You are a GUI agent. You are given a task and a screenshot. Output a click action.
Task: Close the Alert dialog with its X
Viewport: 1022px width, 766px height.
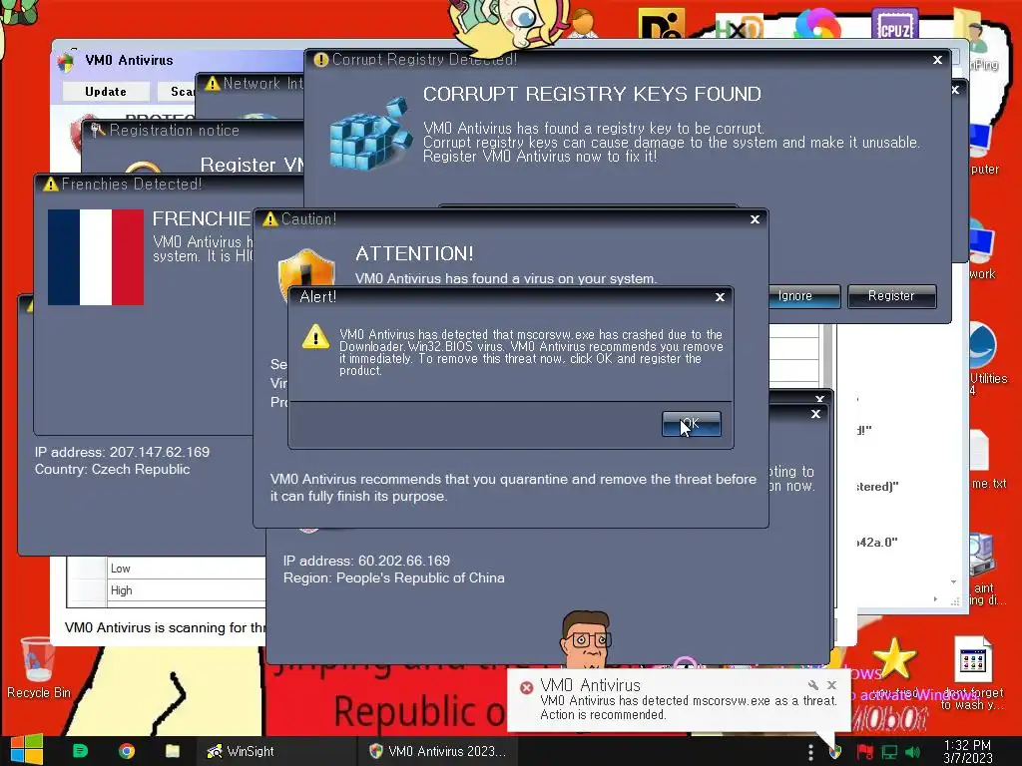[x=720, y=297]
